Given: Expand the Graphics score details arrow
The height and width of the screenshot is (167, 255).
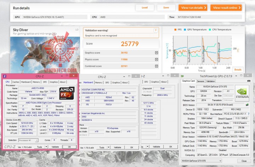Looking at the screenshot, I should 157,53.
